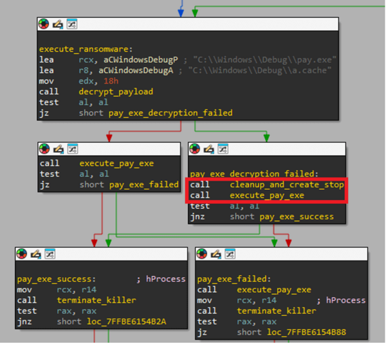Screen dimensions: 386x348
Task: Select the decrypt_payload call target
Action: [116, 91]
